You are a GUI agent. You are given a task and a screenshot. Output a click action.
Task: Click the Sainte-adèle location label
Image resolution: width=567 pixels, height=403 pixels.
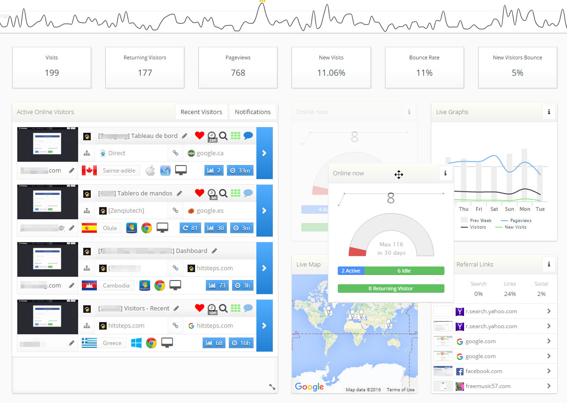coord(119,170)
